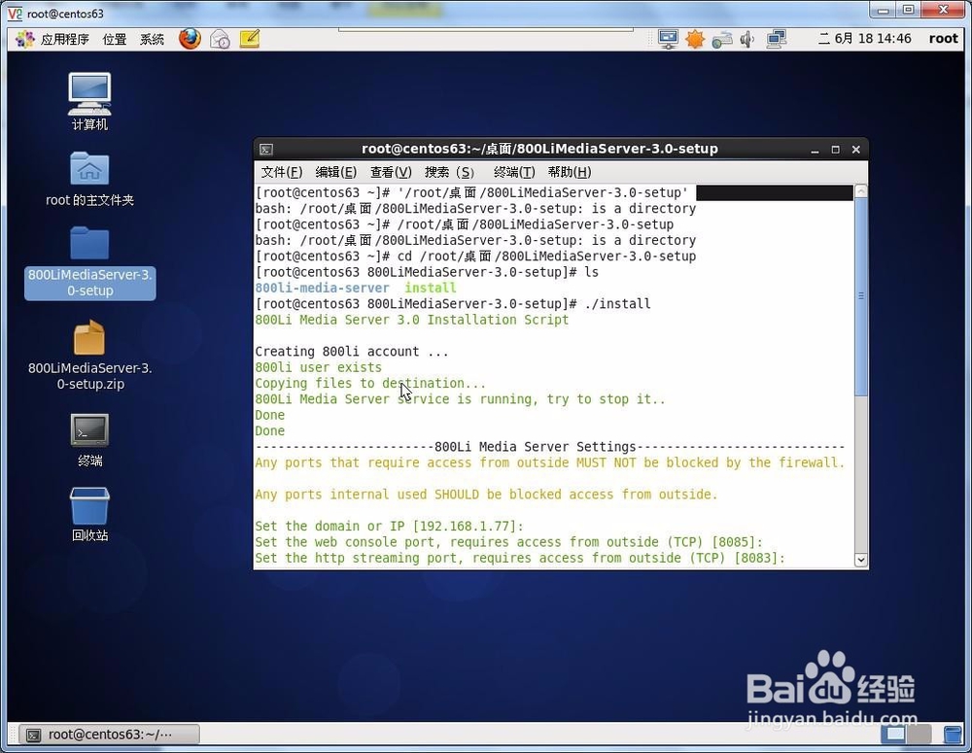
Task: Click the http streaming port [8083] line
Action: pos(520,558)
